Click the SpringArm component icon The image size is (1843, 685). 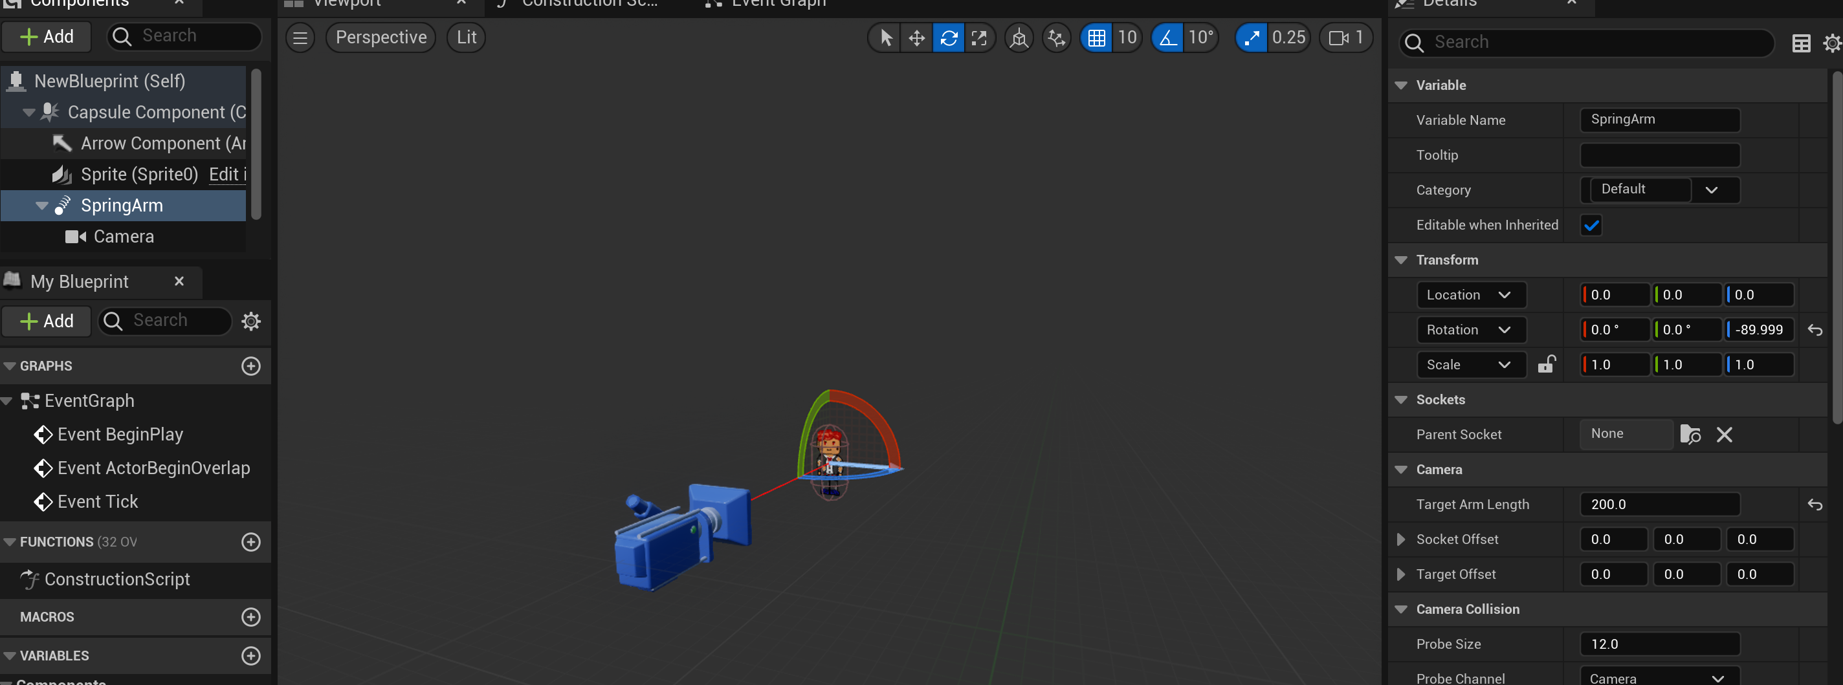coord(63,205)
